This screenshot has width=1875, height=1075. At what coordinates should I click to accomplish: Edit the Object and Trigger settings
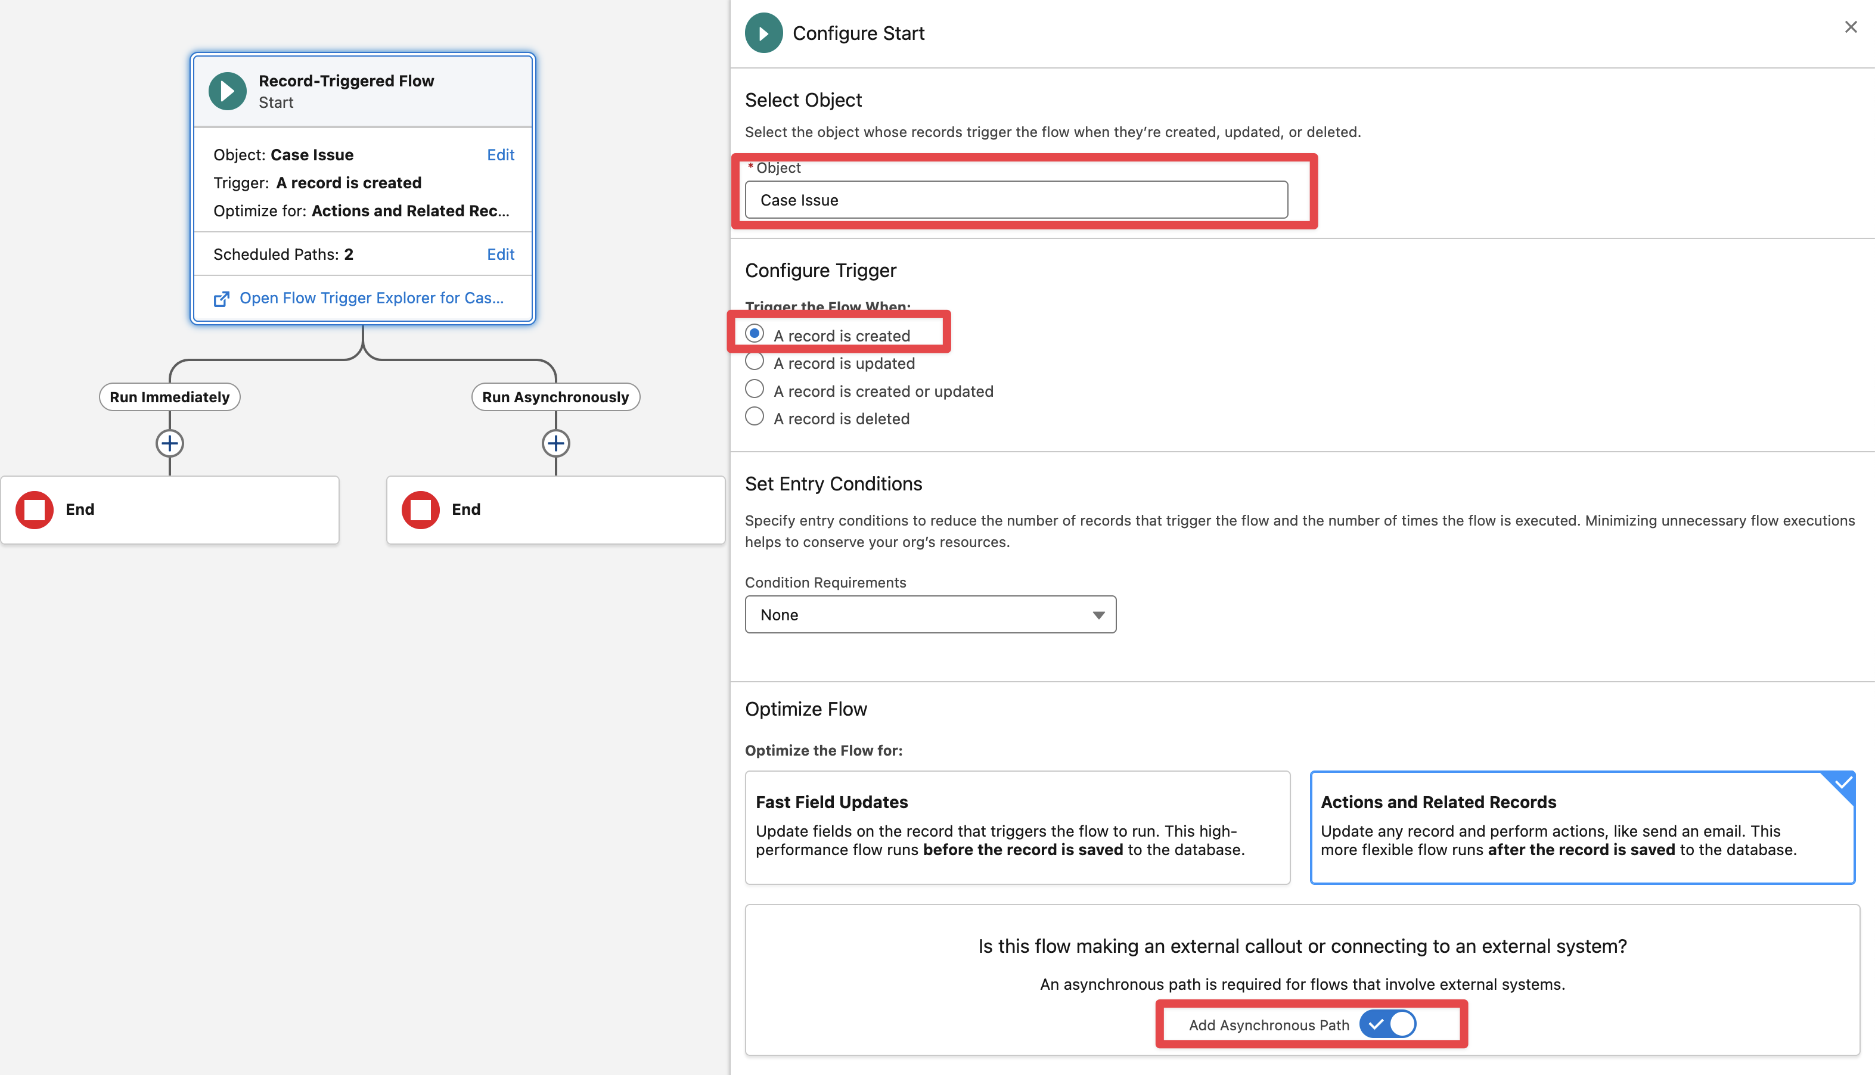pyautogui.click(x=500, y=155)
